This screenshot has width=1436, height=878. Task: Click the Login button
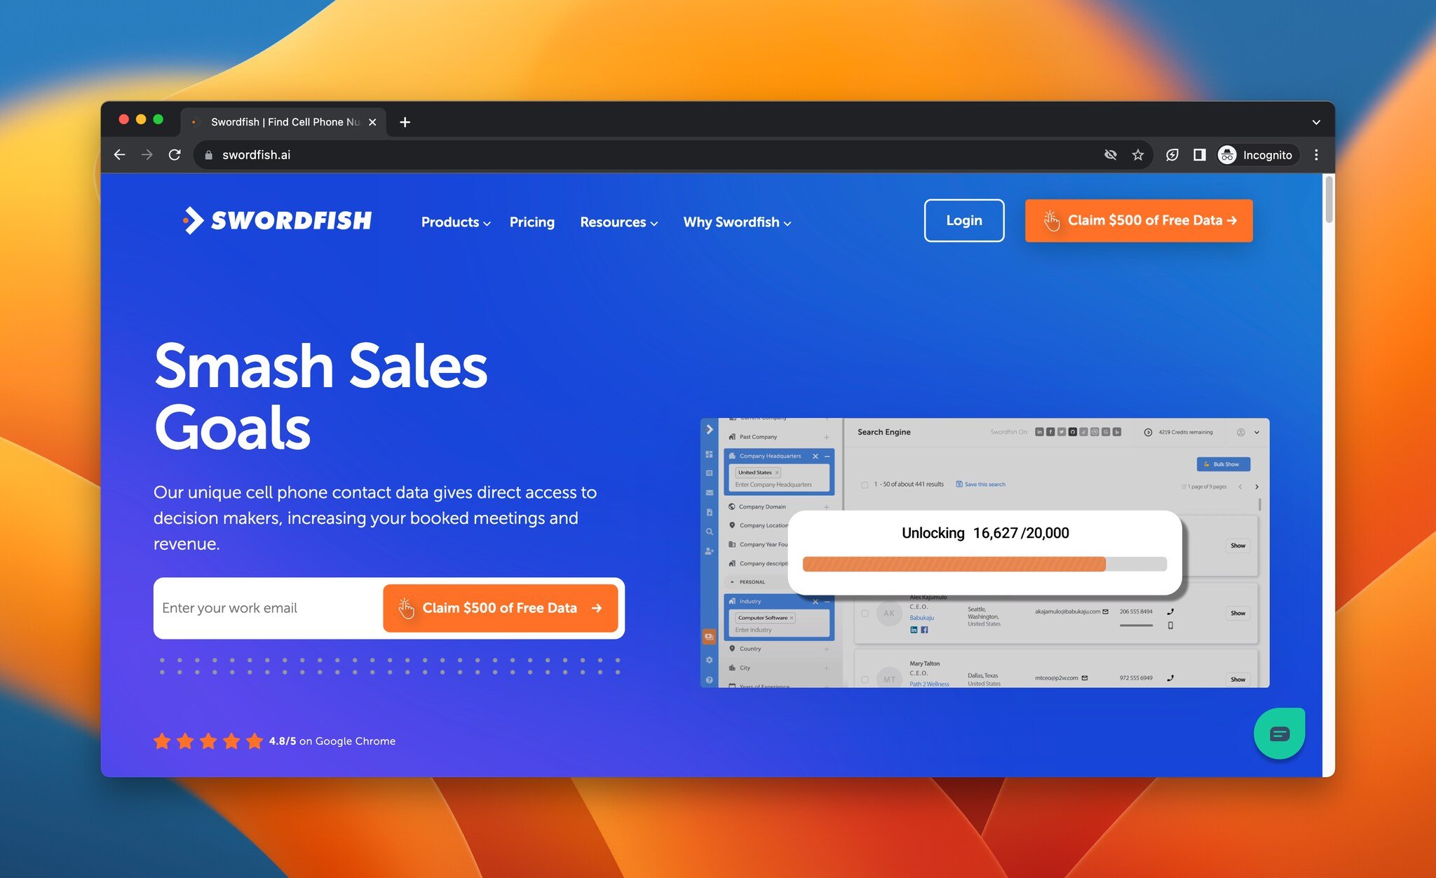pos(963,219)
